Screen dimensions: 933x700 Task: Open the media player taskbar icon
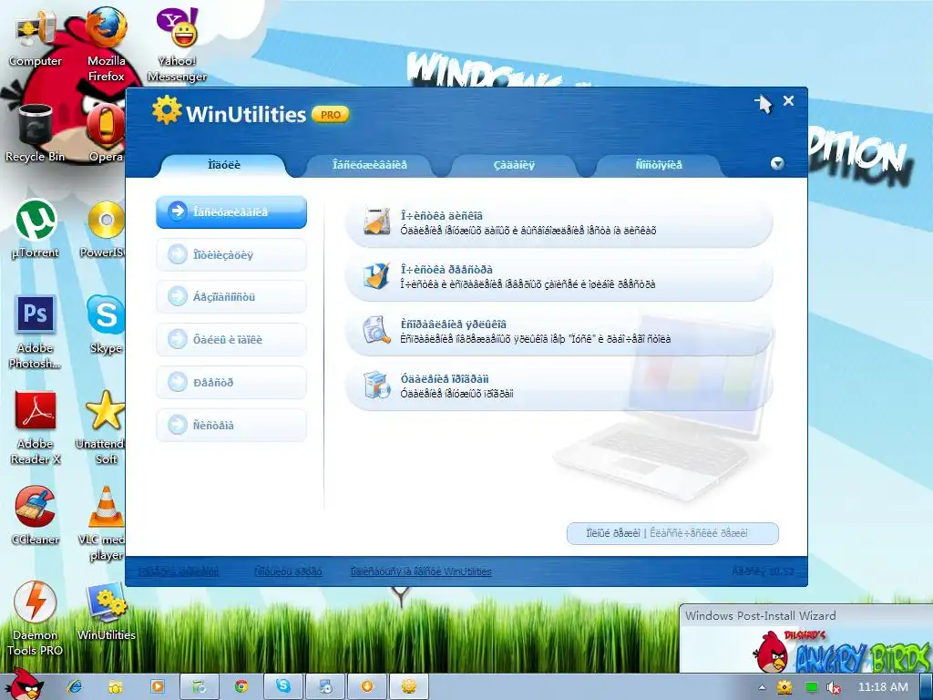(158, 686)
